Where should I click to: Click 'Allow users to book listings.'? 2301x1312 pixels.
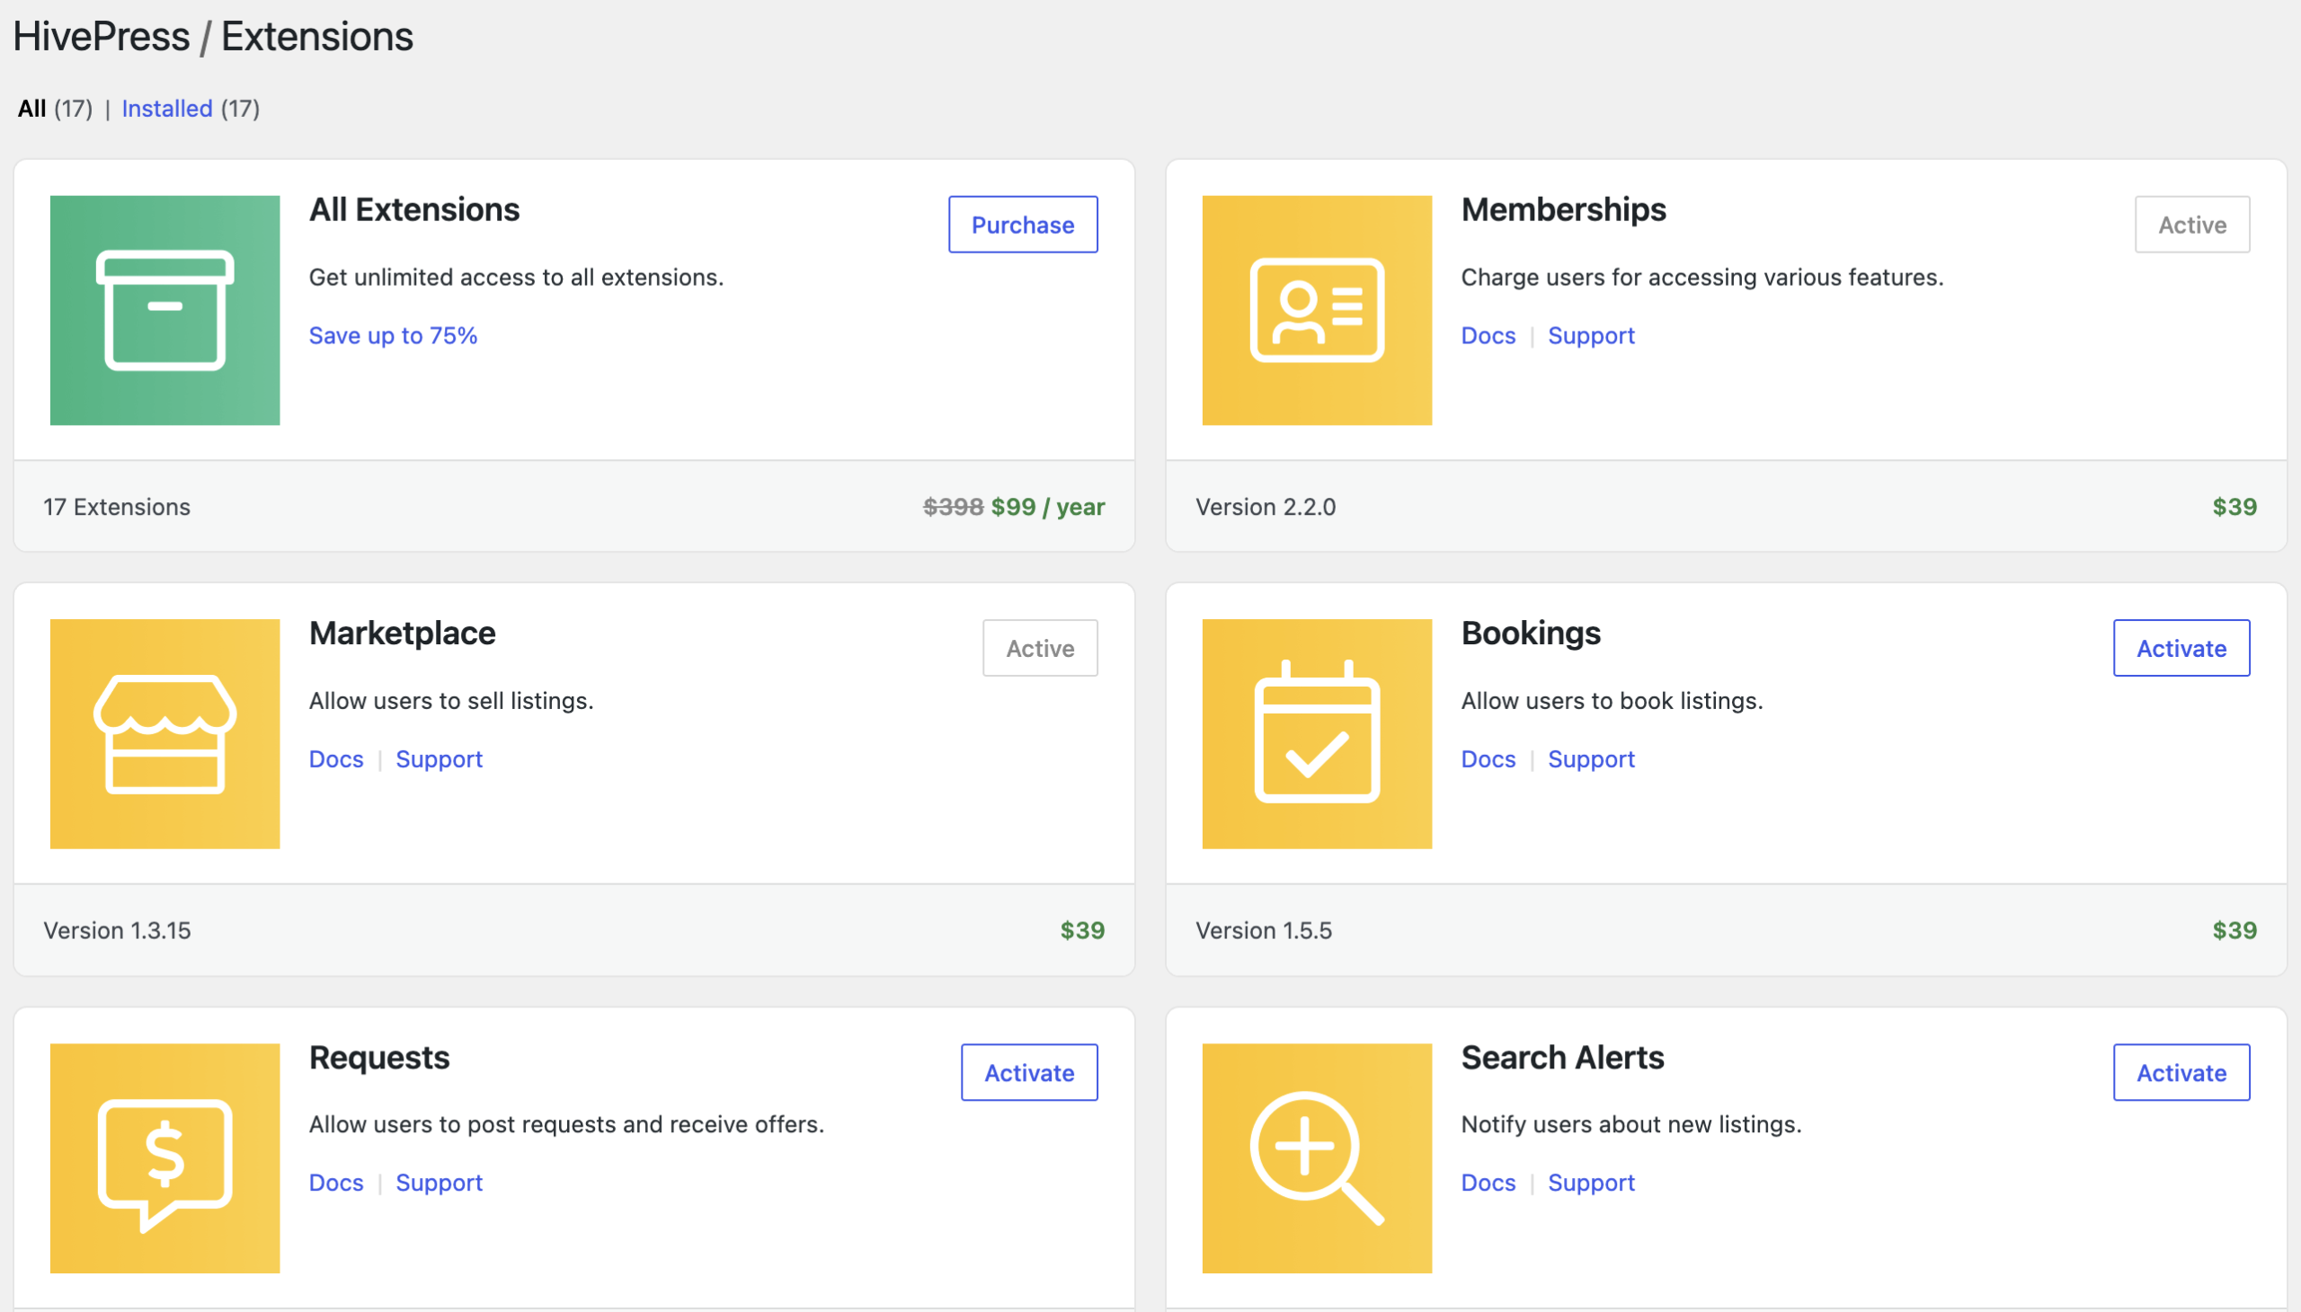click(x=1612, y=700)
